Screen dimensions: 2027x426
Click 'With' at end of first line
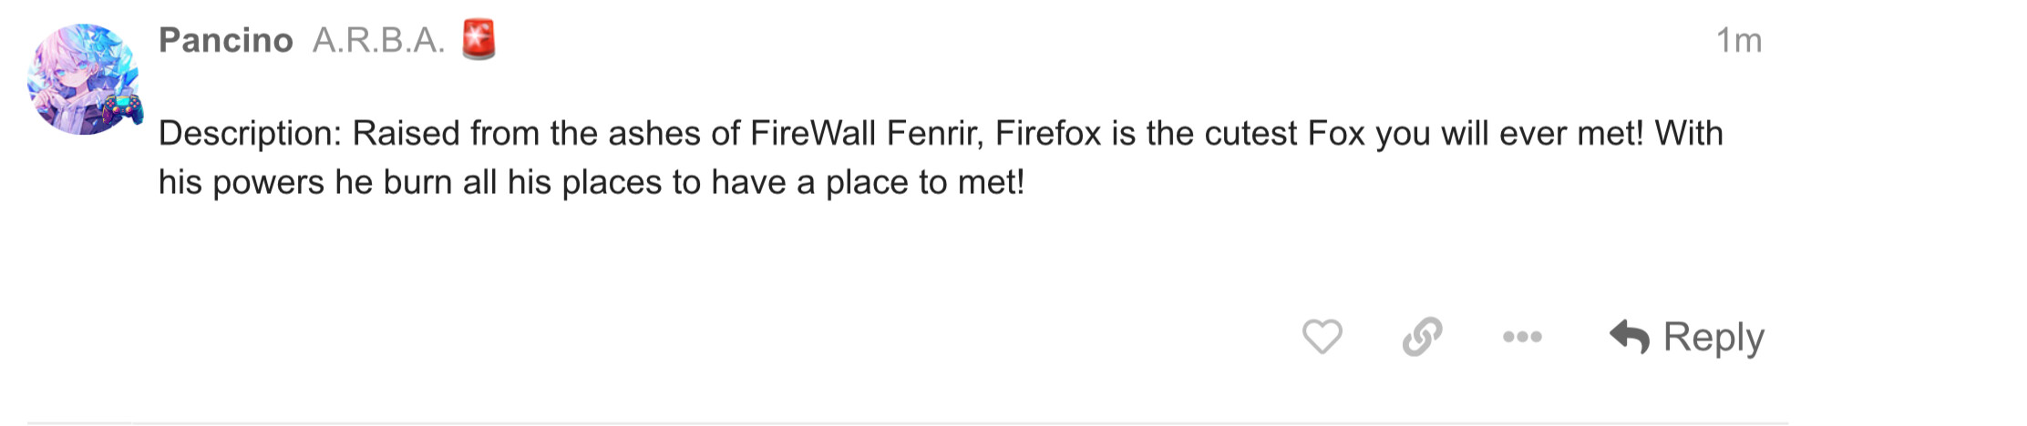coord(1689,134)
